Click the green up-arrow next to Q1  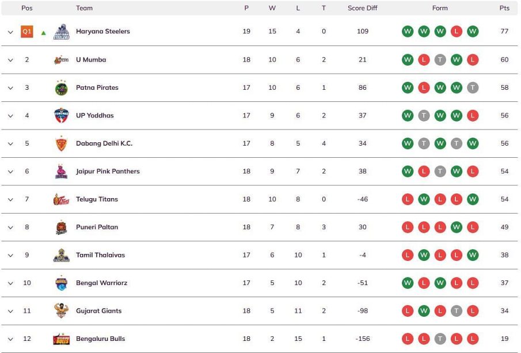click(44, 33)
